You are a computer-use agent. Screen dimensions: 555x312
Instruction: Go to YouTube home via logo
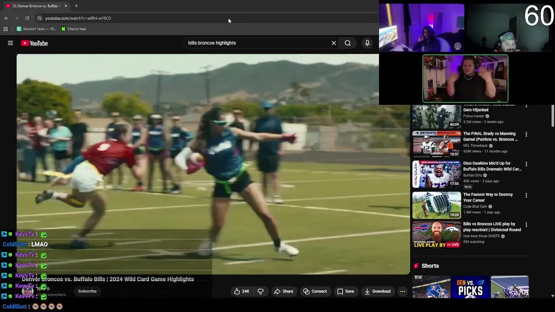click(34, 43)
